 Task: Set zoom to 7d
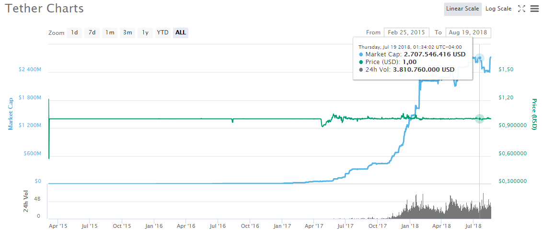pos(92,32)
